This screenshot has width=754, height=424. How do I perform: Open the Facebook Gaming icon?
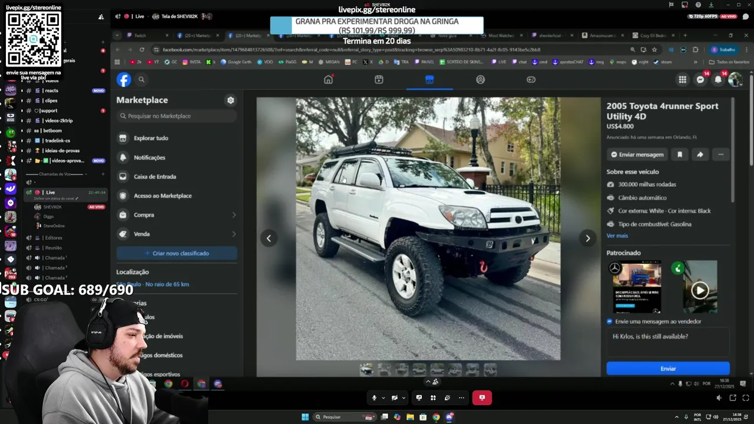pos(531,79)
